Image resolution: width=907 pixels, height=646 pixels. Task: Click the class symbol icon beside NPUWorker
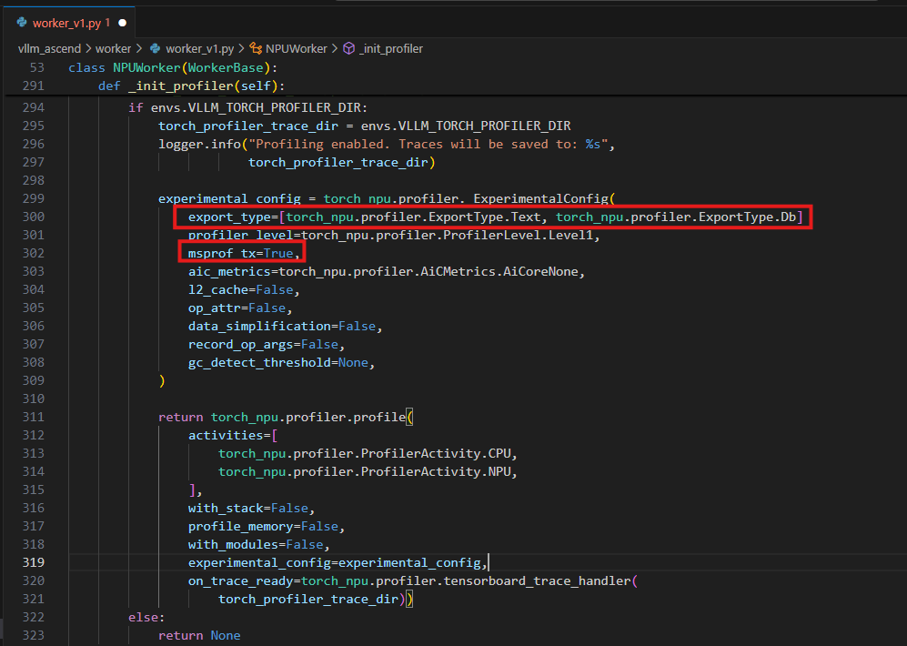point(255,49)
